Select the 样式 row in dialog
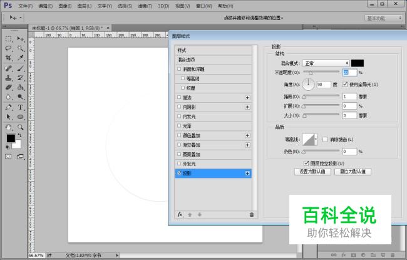Image resolution: width=407 pixels, height=260 pixels. click(214, 50)
